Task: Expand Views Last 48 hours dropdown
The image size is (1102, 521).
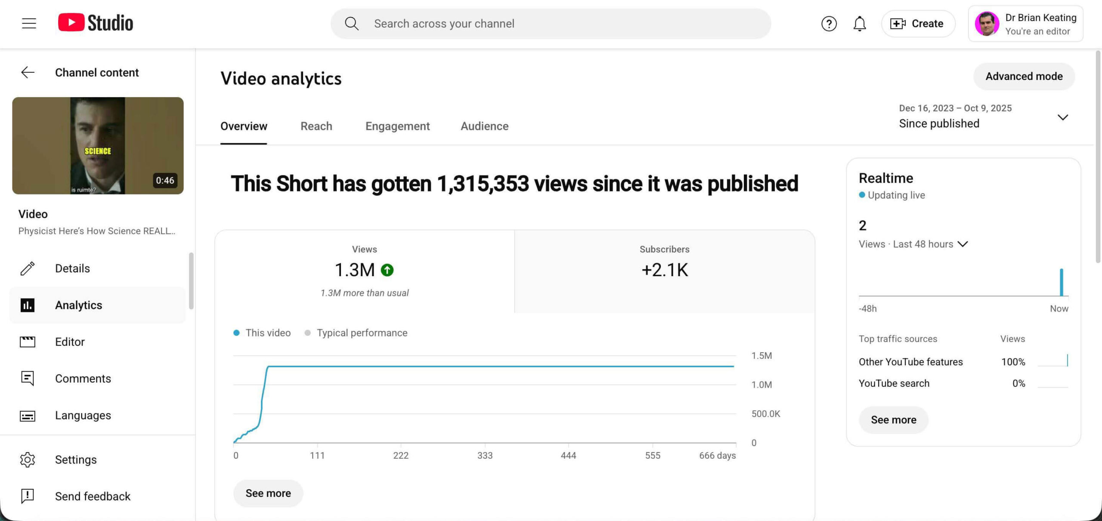Action: point(963,244)
